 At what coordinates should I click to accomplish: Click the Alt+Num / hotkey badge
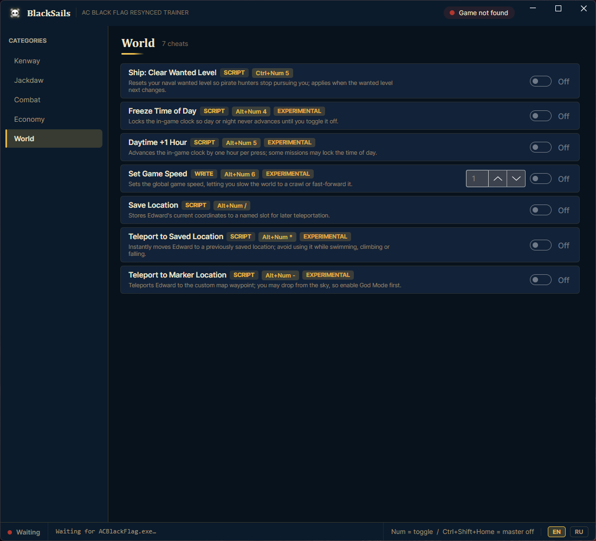click(x=232, y=206)
